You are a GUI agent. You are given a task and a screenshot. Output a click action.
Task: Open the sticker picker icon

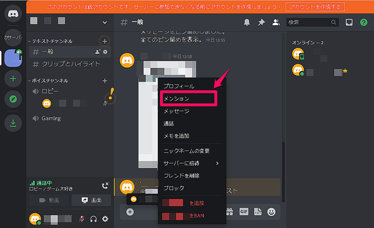(258, 212)
